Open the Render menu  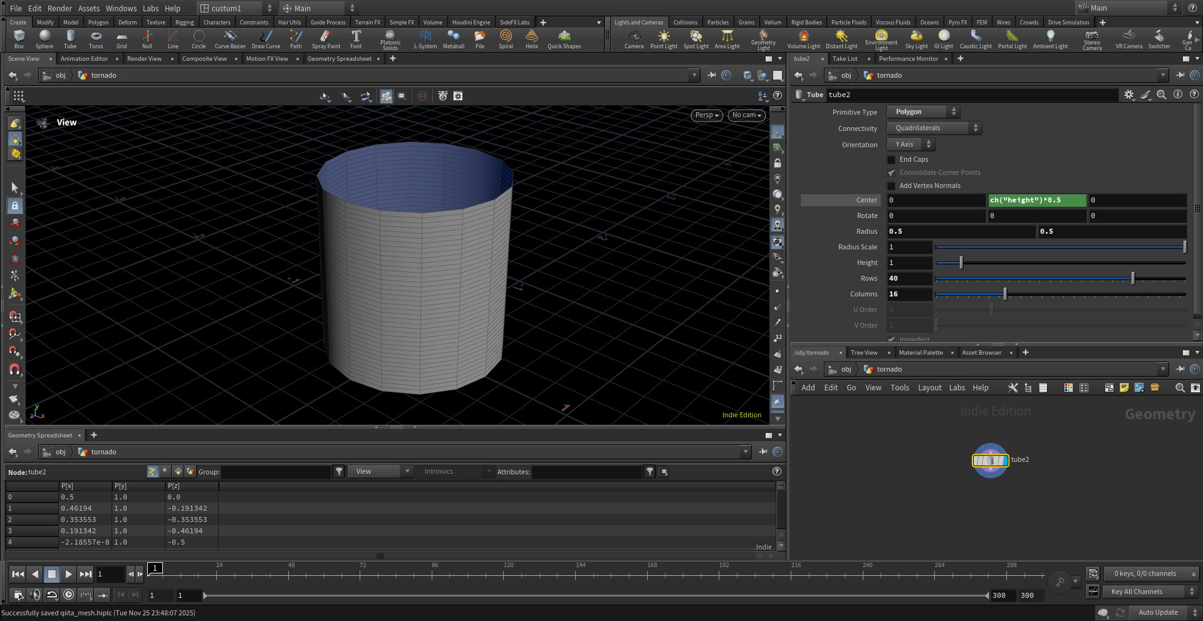(x=60, y=8)
